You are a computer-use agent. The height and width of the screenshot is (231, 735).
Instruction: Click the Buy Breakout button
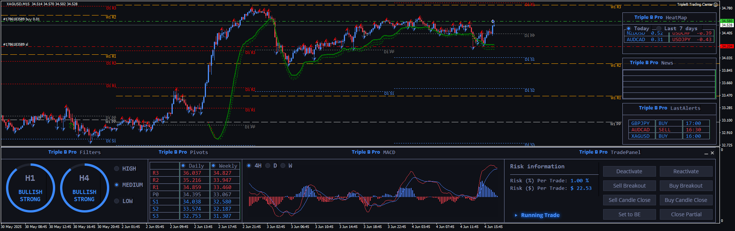[686, 186]
